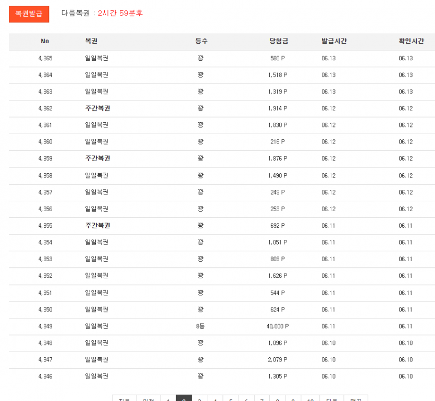Screen dimensions: 435x401
Task: Click the 216 P prize amount
Action: click(x=278, y=141)
